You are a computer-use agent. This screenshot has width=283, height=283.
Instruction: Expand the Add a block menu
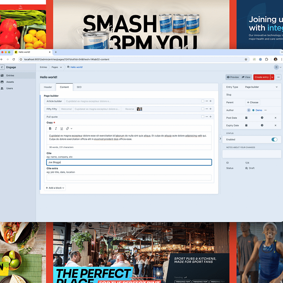(56, 188)
